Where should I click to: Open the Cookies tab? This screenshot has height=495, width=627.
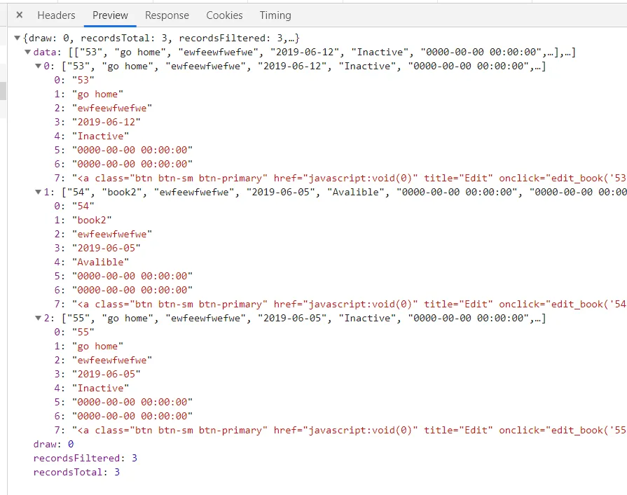(224, 15)
